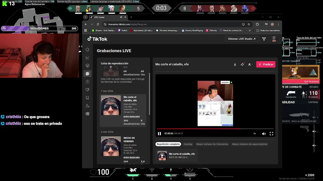323x181 pixels.
Task: Select the highlighted LIVE recordings sidebar icon
Action: click(x=87, y=74)
